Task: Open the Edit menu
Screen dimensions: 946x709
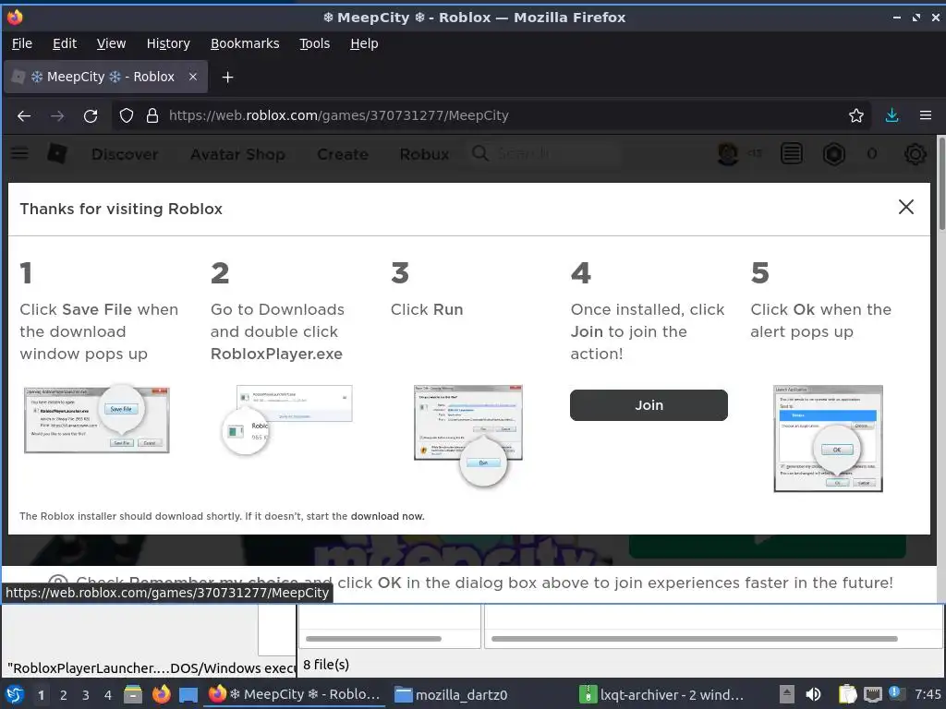Action: pyautogui.click(x=65, y=43)
